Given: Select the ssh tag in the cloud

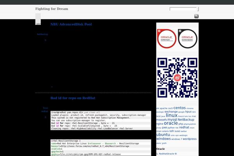Looking at the screenshot, I should (172, 131).
